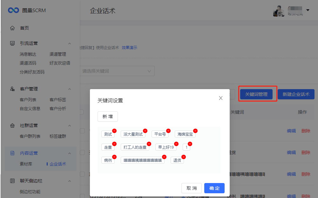Close the 关键词设置 dialog with X
Viewport: 318px width, 198px height.
(x=221, y=98)
